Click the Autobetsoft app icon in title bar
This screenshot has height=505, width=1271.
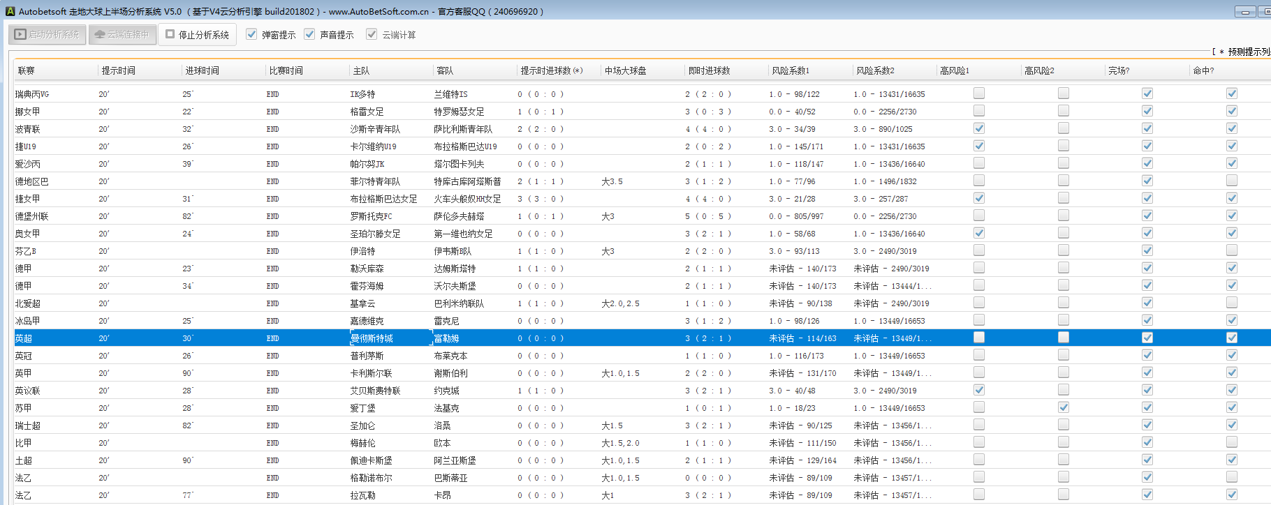(10, 11)
